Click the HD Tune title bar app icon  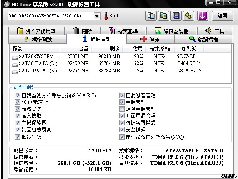[7, 5]
